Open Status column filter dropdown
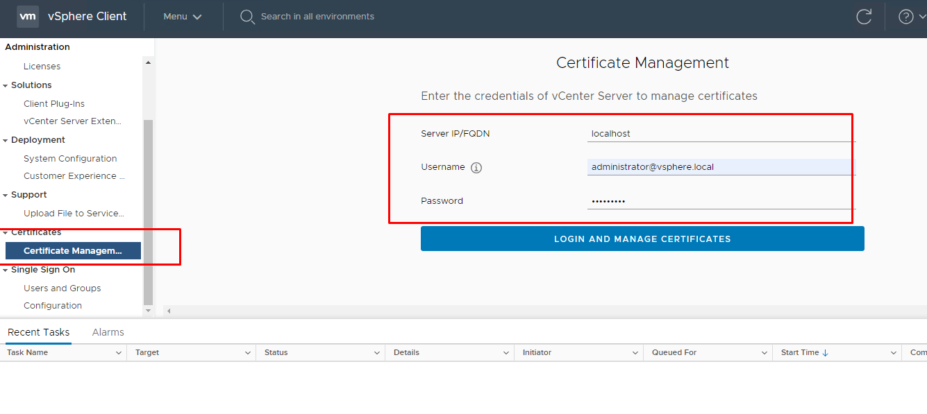 tap(377, 353)
